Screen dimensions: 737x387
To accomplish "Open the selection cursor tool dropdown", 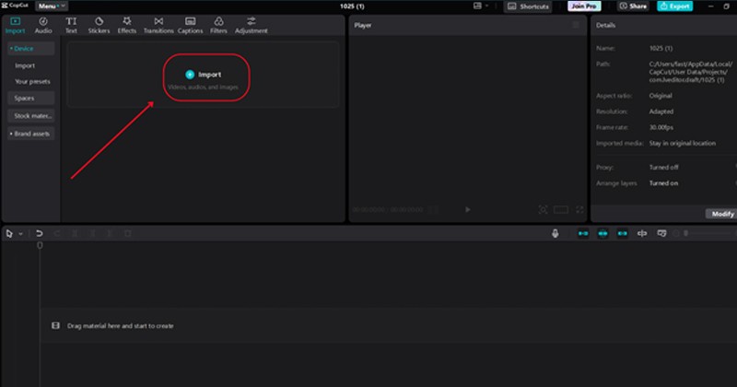I will (21, 234).
